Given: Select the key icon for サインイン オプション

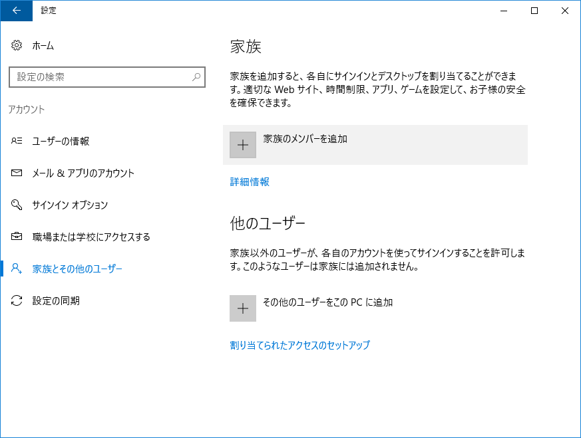Looking at the screenshot, I should [16, 205].
